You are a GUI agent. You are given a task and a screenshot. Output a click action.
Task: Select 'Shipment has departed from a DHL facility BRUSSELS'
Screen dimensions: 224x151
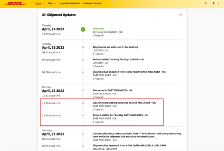[x=129, y=146]
